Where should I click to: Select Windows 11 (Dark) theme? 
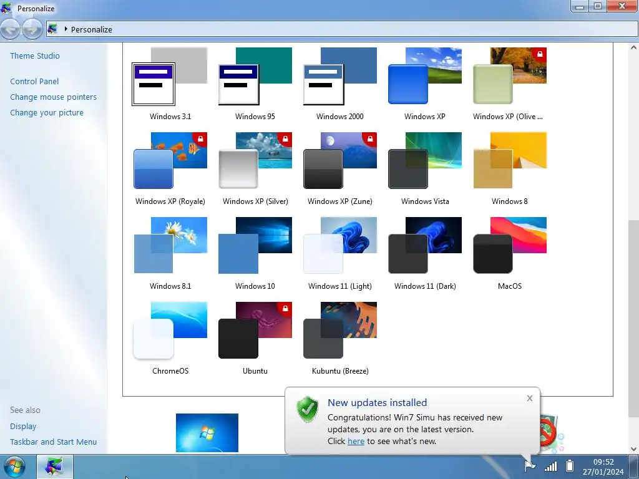click(424, 253)
